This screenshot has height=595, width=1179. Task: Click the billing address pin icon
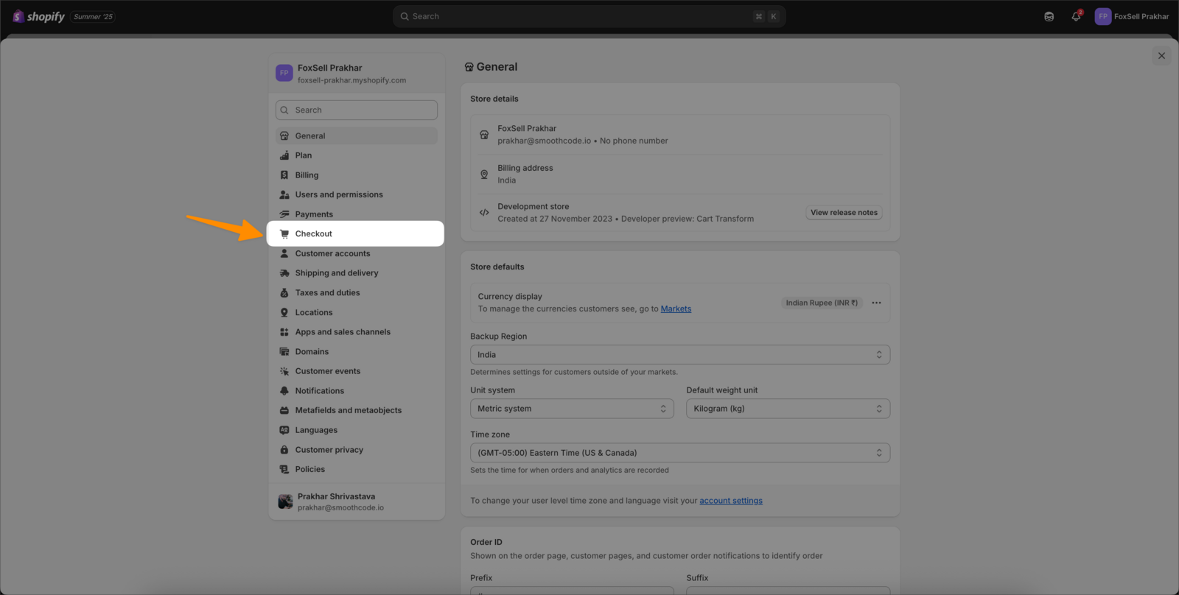(484, 175)
